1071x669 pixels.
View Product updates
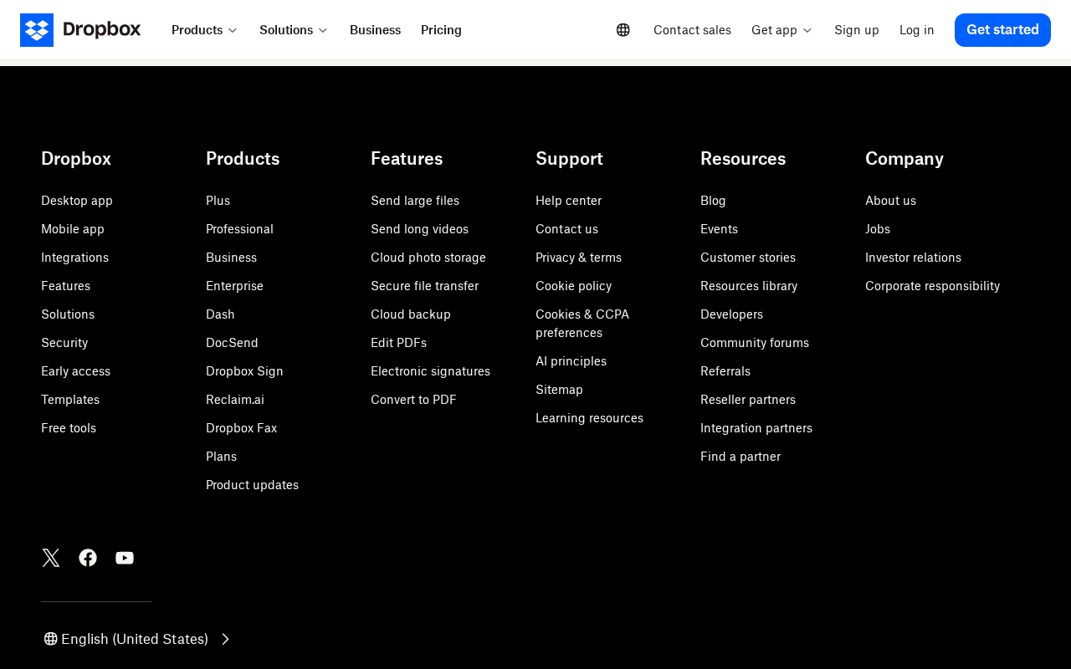coord(252,485)
